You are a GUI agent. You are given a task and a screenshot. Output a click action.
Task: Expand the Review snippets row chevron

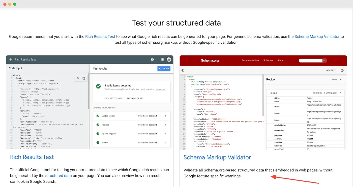point(166,134)
